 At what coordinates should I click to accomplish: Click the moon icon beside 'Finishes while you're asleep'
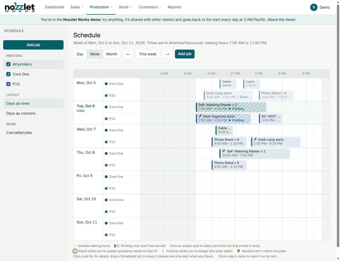pos(163,251)
